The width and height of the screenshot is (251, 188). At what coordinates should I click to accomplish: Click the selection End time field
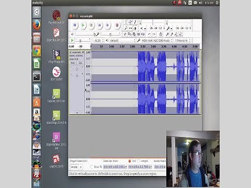click(140, 167)
